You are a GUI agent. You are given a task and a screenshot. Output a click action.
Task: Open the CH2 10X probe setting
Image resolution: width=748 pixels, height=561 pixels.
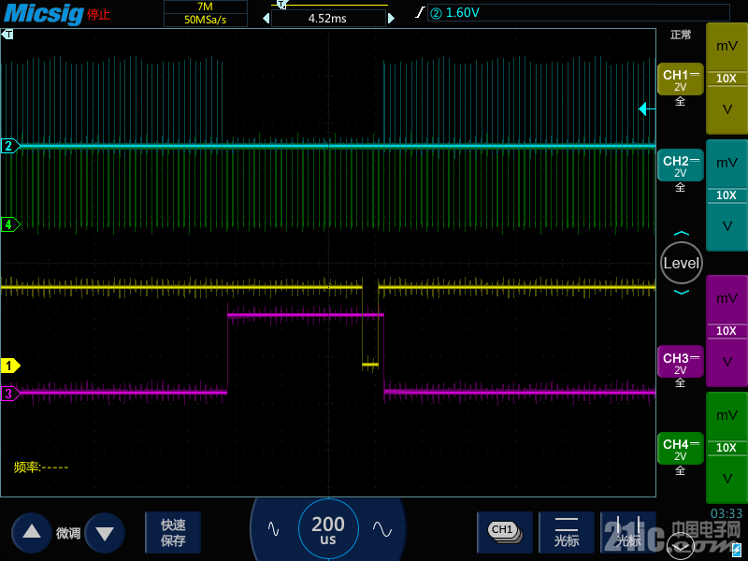(726, 195)
